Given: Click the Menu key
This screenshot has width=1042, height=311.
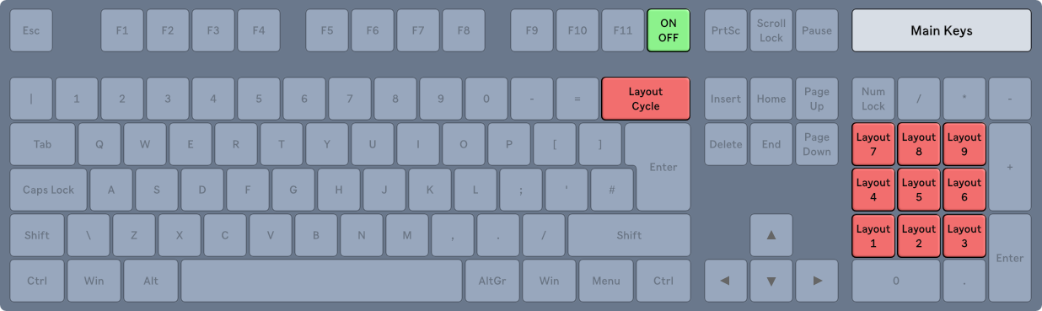Looking at the screenshot, I should pos(606,281).
